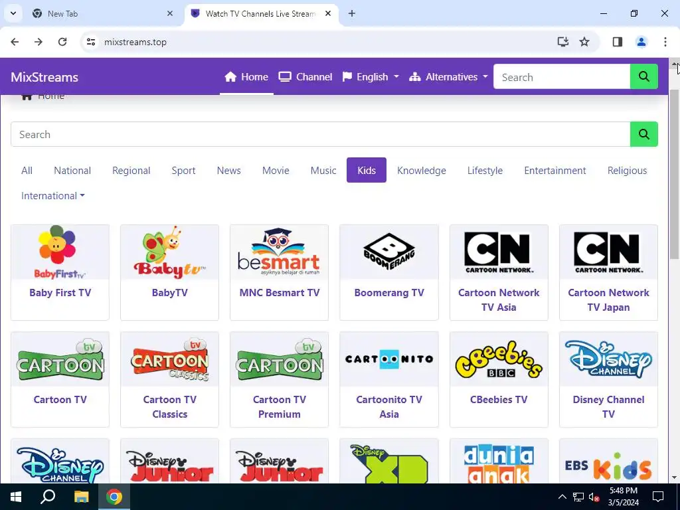Viewport: 680px width, 510px height.
Task: Open the BabyTV title link
Action: (x=169, y=293)
